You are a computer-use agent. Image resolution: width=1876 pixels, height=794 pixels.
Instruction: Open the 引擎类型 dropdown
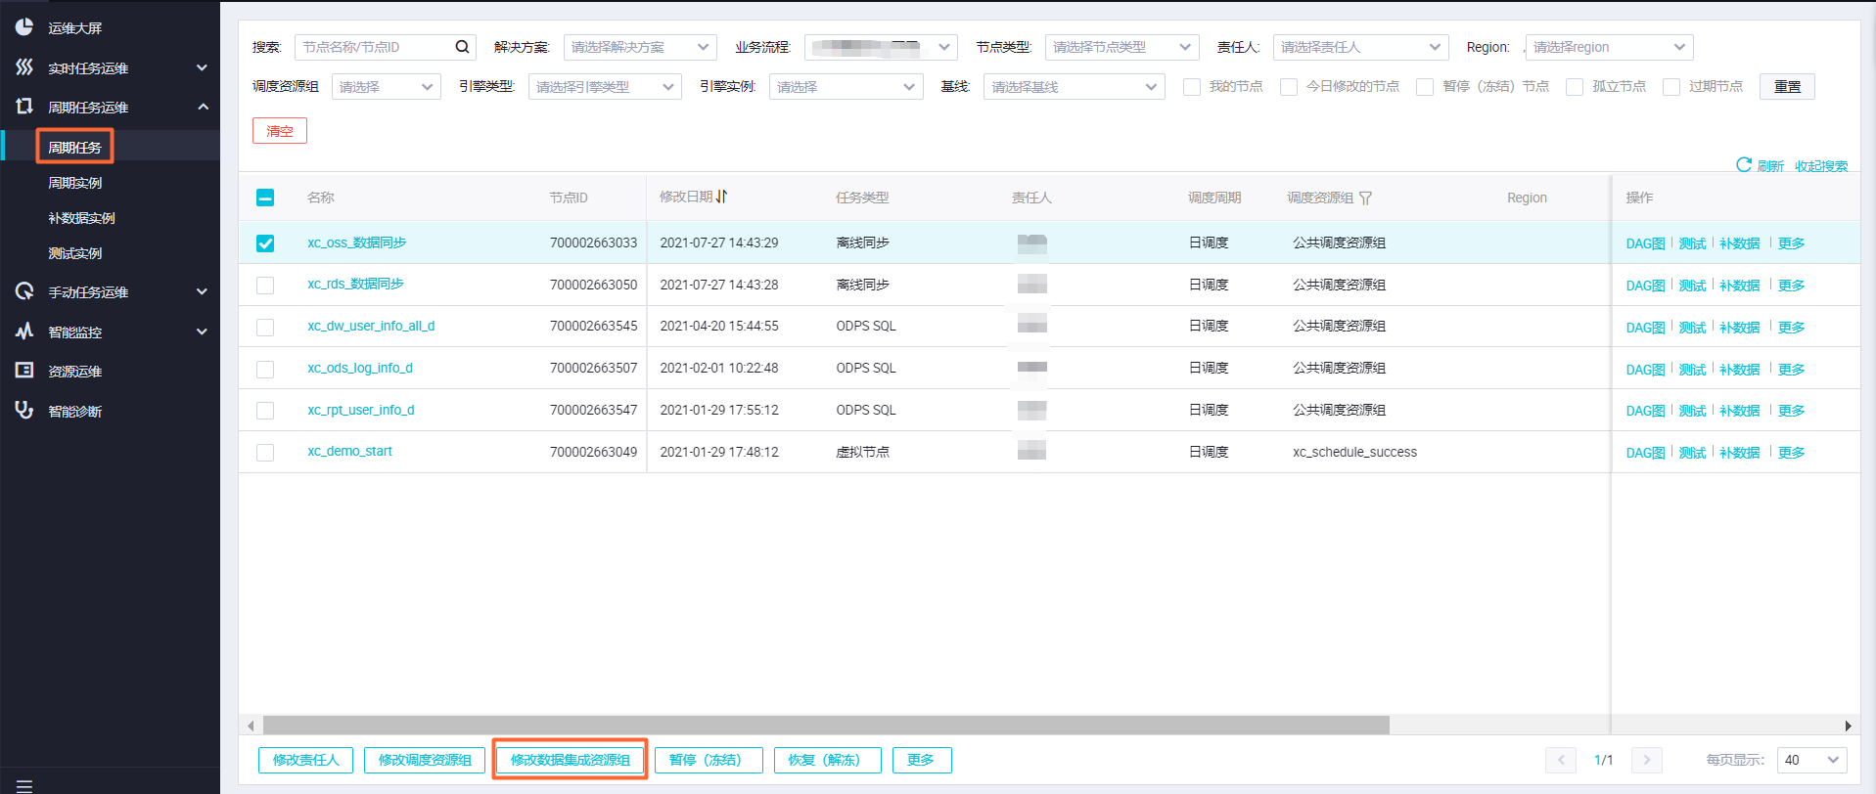(605, 87)
